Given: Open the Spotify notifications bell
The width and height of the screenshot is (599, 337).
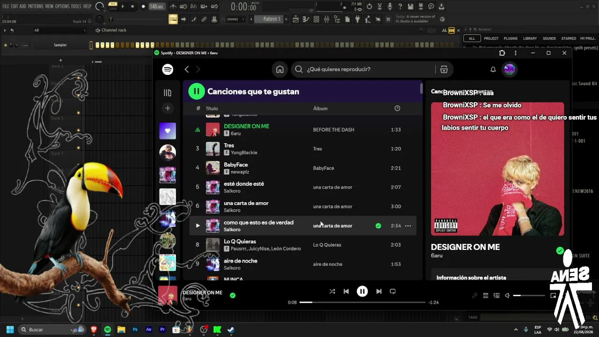Looking at the screenshot, I should click(493, 69).
